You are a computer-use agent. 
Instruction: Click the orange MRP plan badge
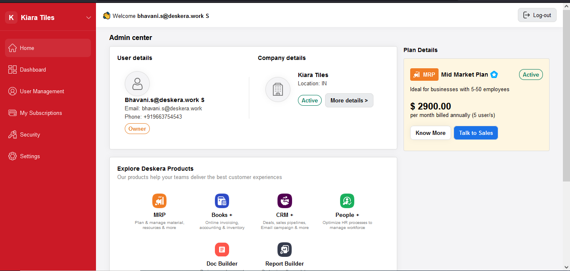click(x=424, y=75)
